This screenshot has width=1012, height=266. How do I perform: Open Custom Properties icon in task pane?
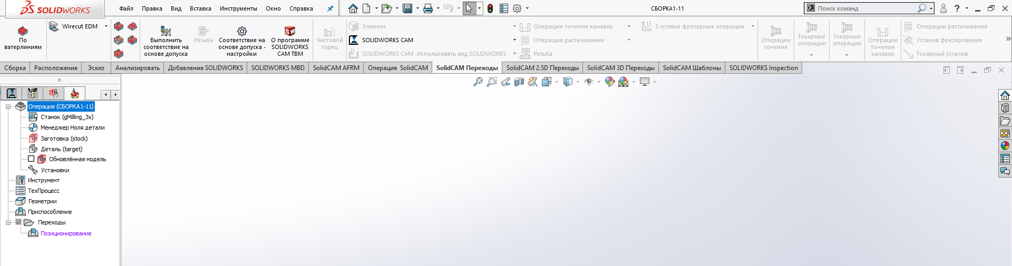1005,159
